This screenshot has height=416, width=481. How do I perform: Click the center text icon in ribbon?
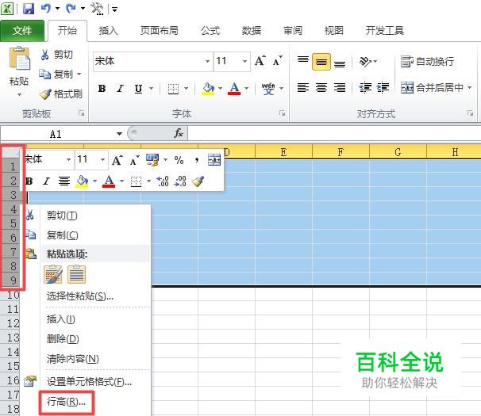(x=321, y=88)
